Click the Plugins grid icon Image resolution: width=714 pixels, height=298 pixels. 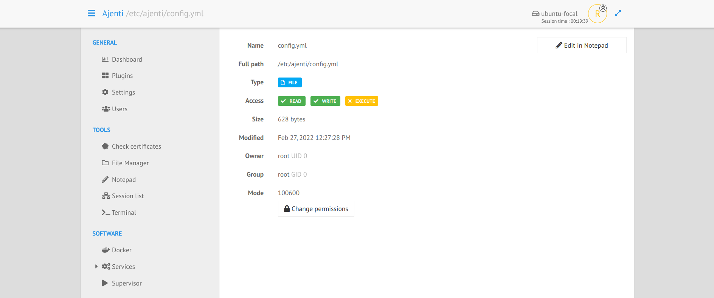pyautogui.click(x=105, y=76)
